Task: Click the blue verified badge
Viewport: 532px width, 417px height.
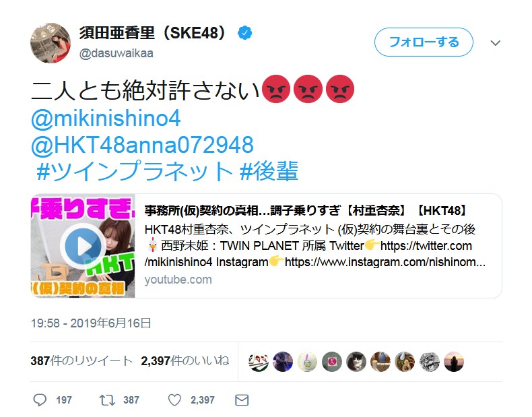Action: click(x=244, y=33)
